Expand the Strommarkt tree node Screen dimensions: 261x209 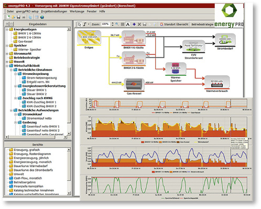pyautogui.click(x=7, y=54)
